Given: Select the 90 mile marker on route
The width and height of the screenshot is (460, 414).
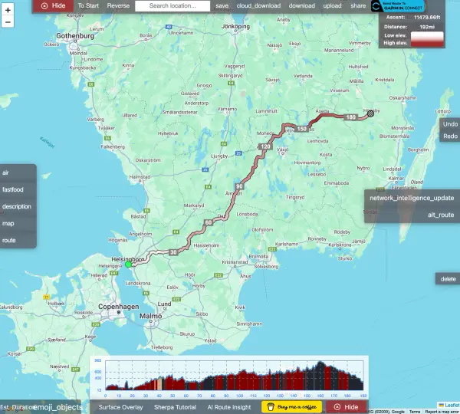Looking at the screenshot, I should [x=239, y=186].
